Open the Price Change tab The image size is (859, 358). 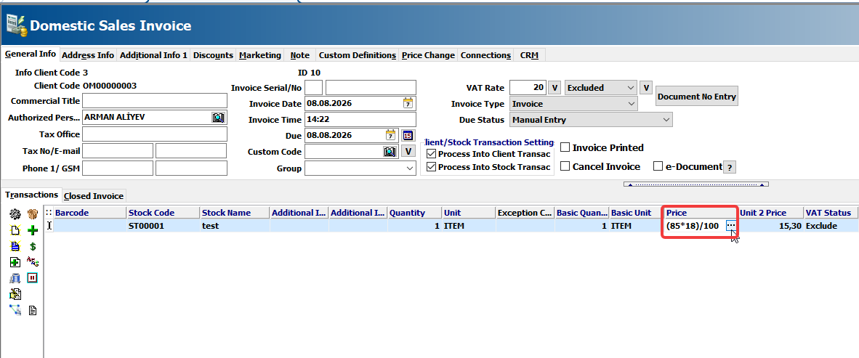pyautogui.click(x=428, y=55)
